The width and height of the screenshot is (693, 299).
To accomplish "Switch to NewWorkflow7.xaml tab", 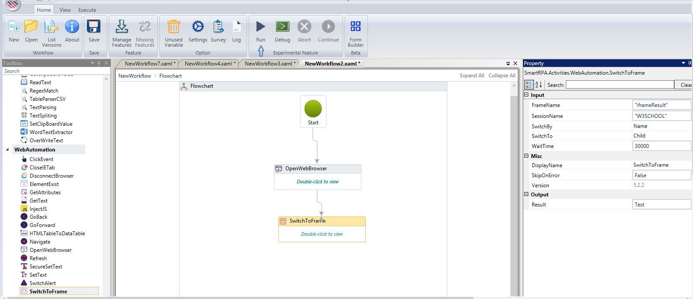I will point(148,64).
